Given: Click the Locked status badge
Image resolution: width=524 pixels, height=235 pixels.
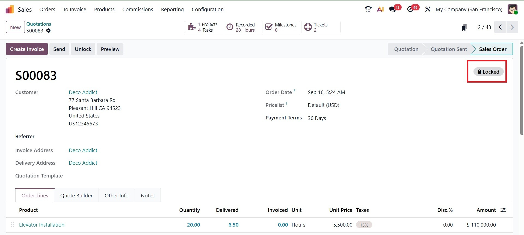Looking at the screenshot, I should (489, 72).
